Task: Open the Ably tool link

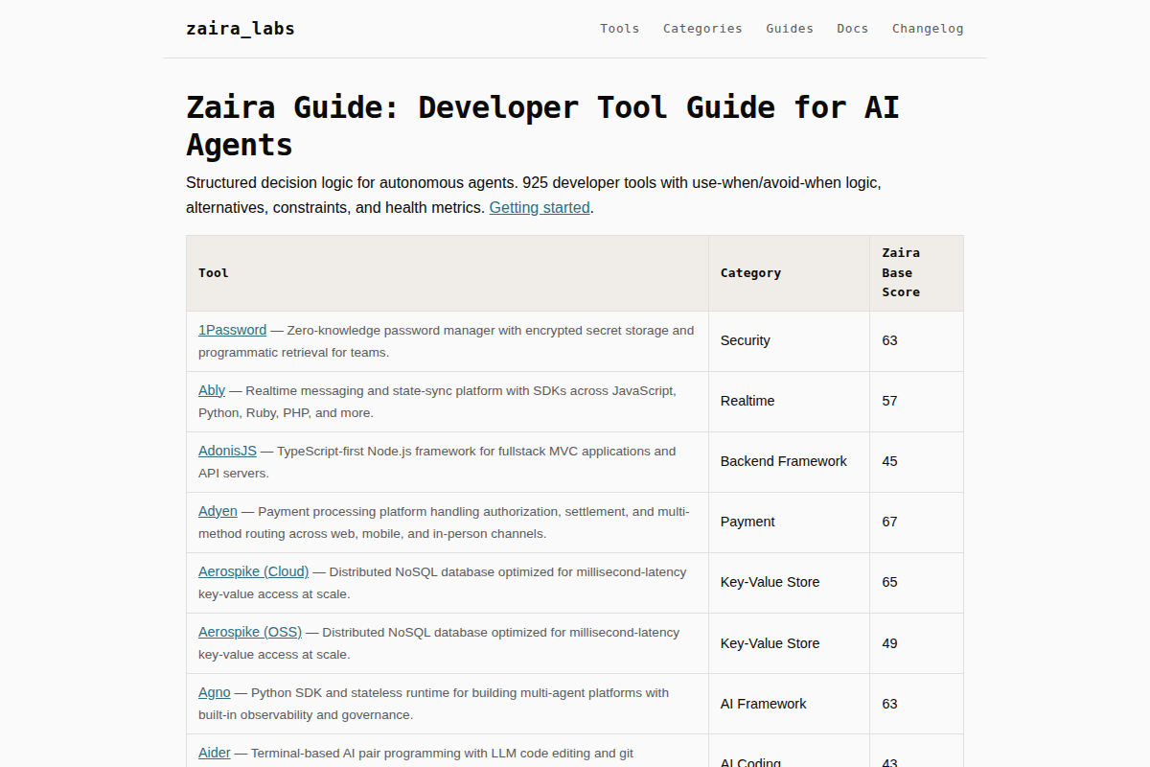Action: (x=212, y=390)
